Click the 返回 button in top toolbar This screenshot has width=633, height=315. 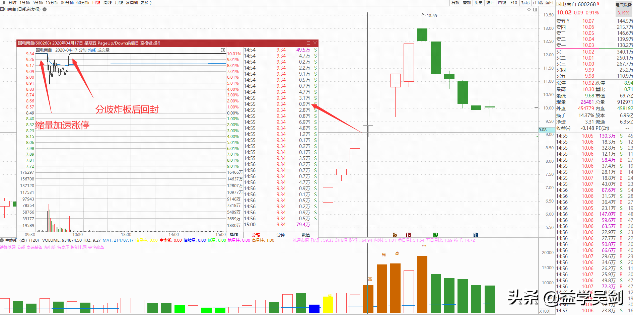(x=549, y=3)
